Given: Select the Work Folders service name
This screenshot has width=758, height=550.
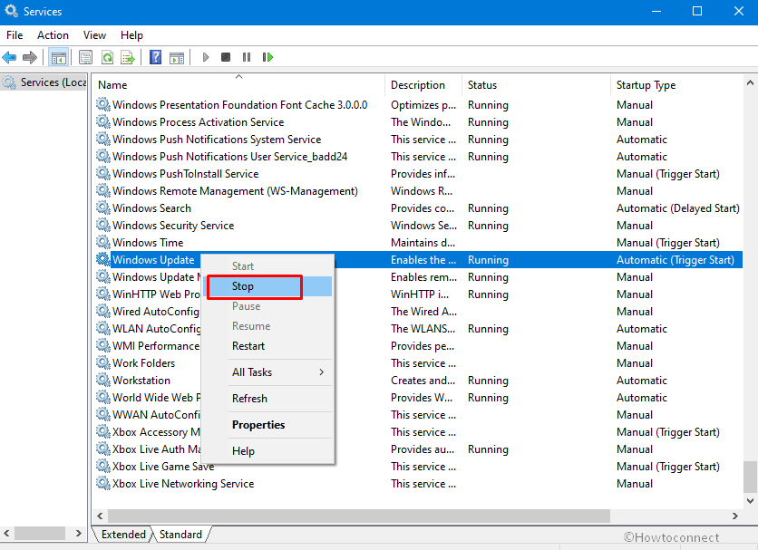Looking at the screenshot, I should tap(143, 363).
